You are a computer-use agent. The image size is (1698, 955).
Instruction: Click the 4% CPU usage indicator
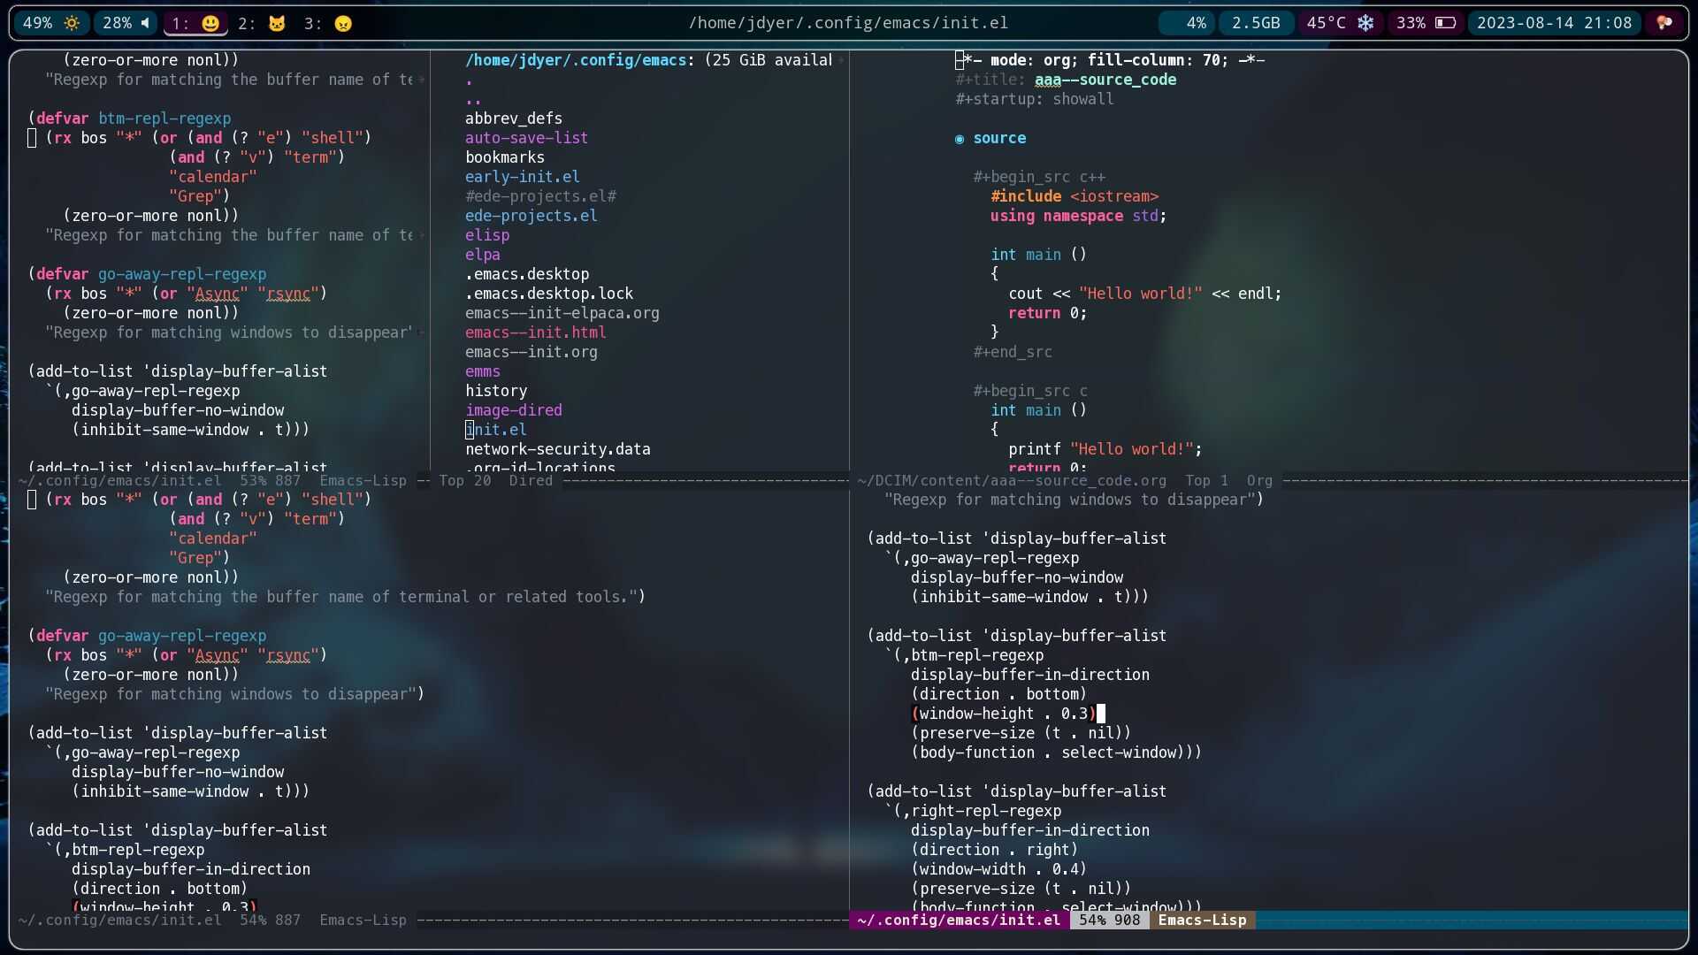coord(1196,23)
